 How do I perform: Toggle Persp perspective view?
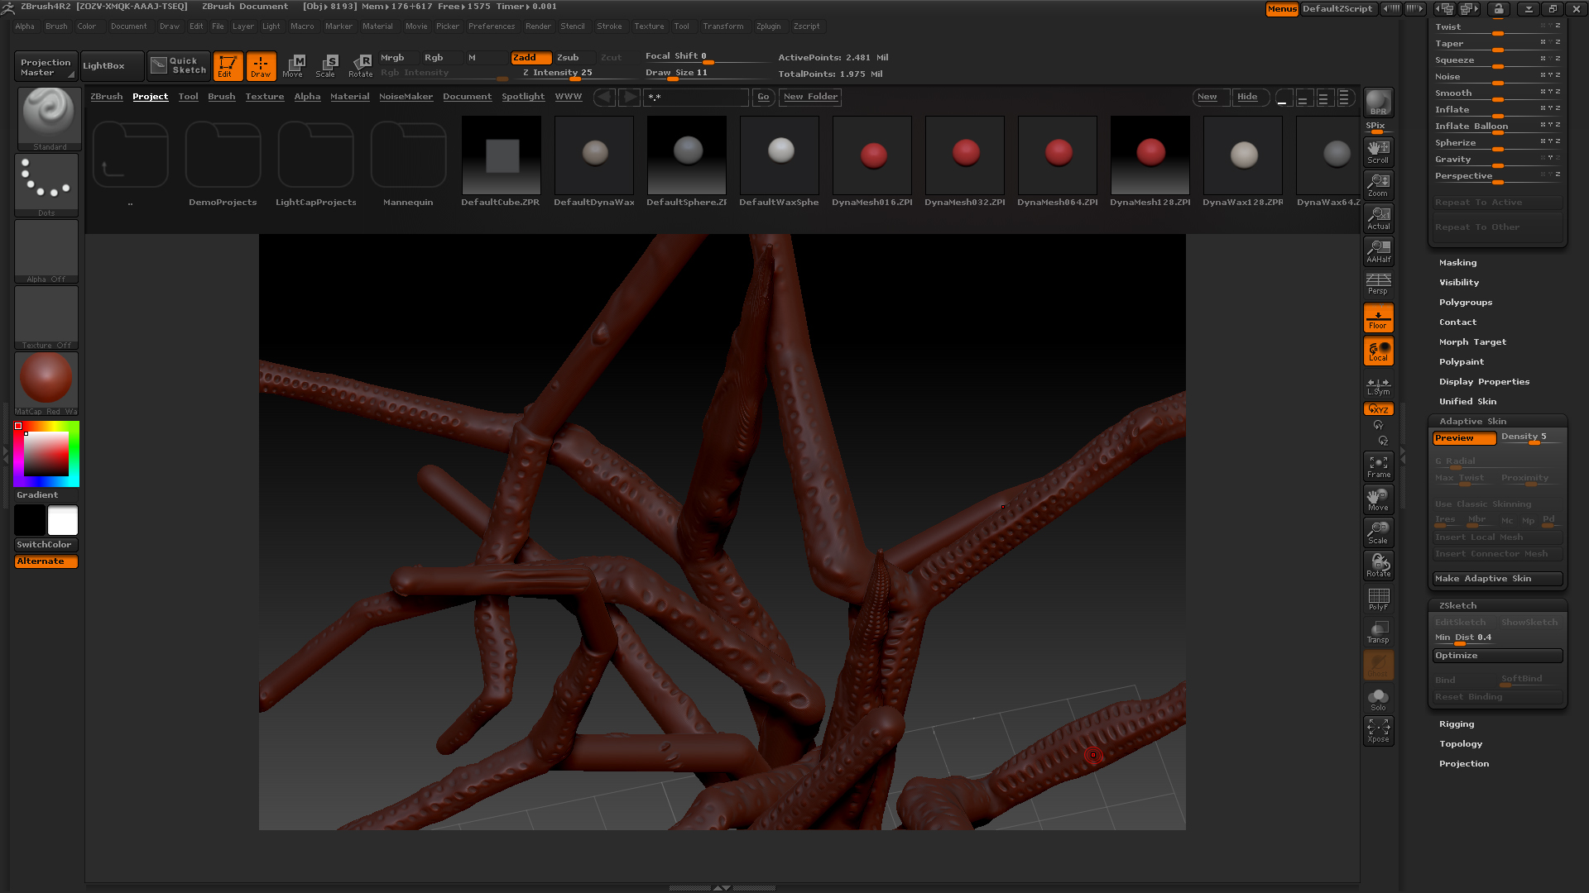(1378, 284)
